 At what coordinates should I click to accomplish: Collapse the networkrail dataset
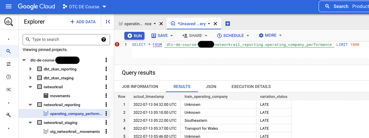pyautogui.click(x=30, y=87)
